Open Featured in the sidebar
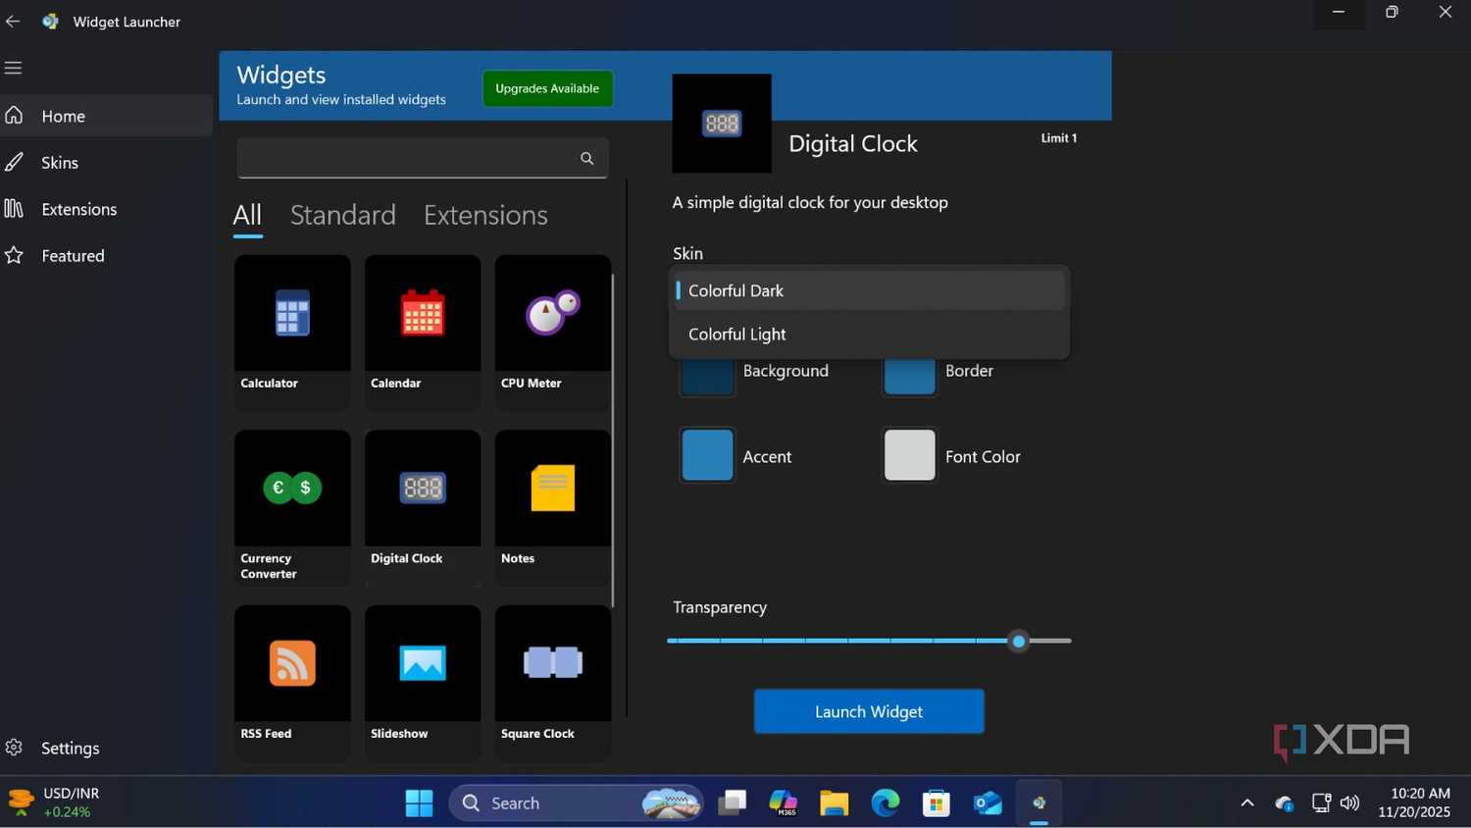The image size is (1471, 828). coord(106,255)
